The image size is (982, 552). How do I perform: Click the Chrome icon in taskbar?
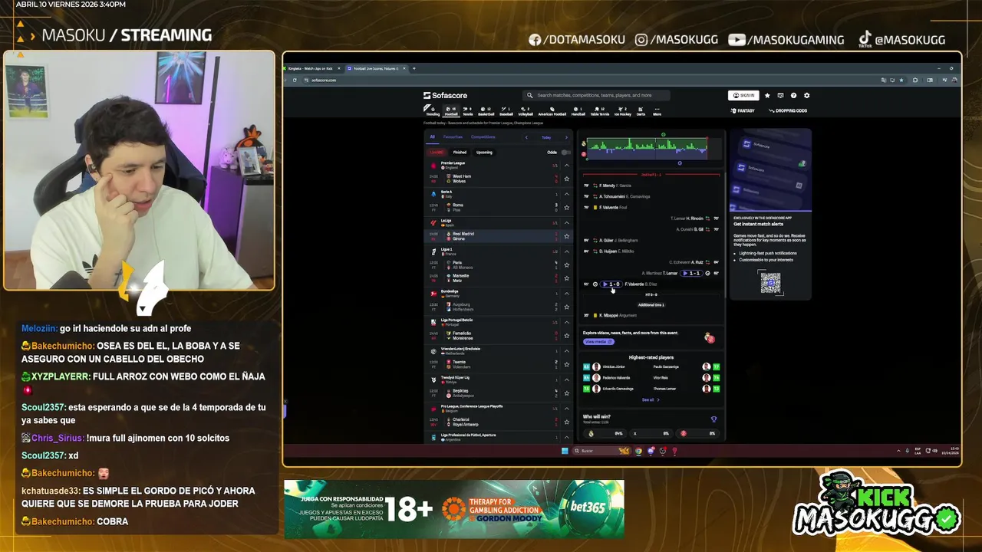(x=638, y=451)
